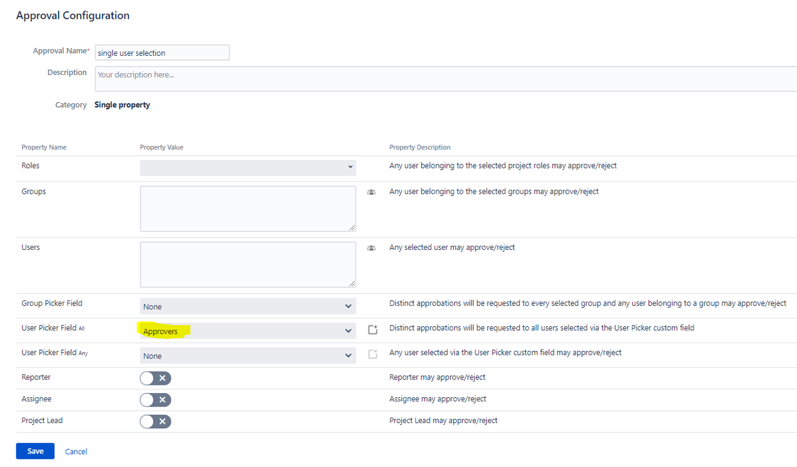Viewport: 797px width, 467px height.
Task: Click the Cancel link
Action: (76, 452)
